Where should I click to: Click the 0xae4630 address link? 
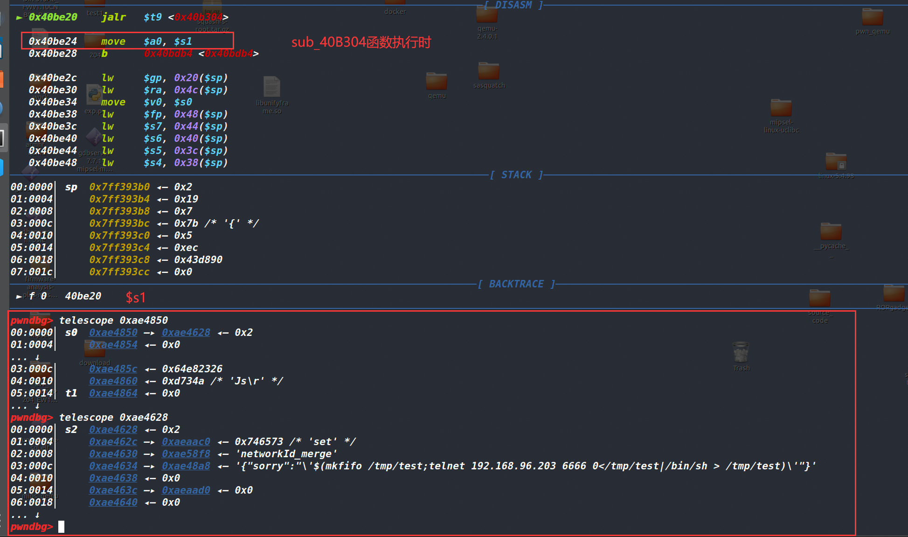coord(113,454)
